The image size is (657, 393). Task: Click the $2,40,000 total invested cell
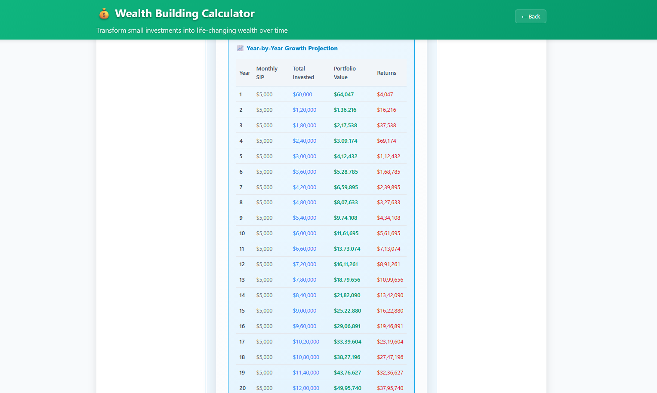[305, 141]
